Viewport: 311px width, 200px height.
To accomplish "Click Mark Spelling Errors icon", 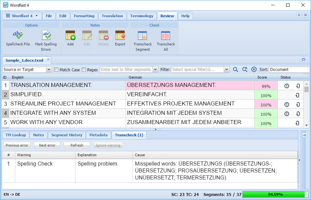I will click(46, 35).
